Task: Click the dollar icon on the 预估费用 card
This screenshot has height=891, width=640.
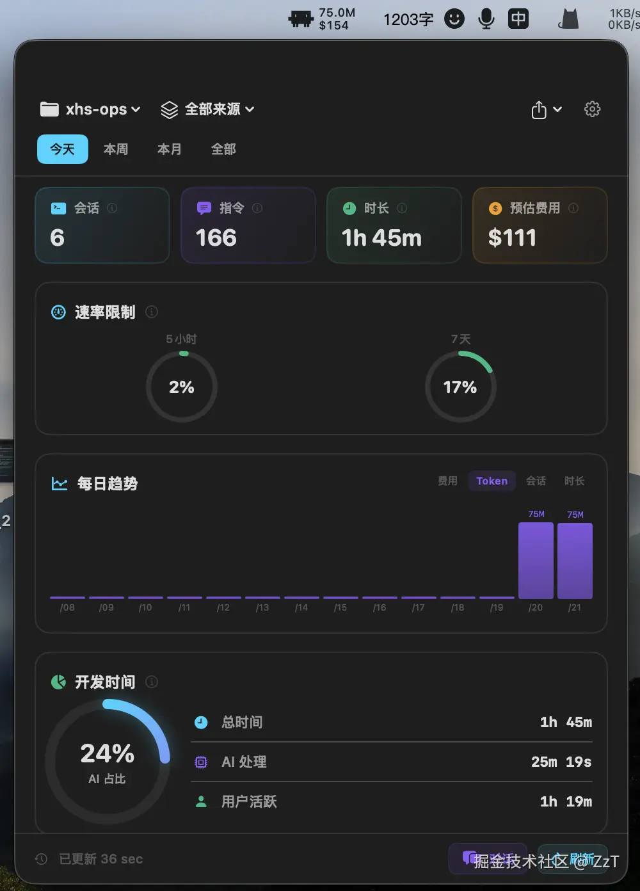Action: pyautogui.click(x=495, y=208)
